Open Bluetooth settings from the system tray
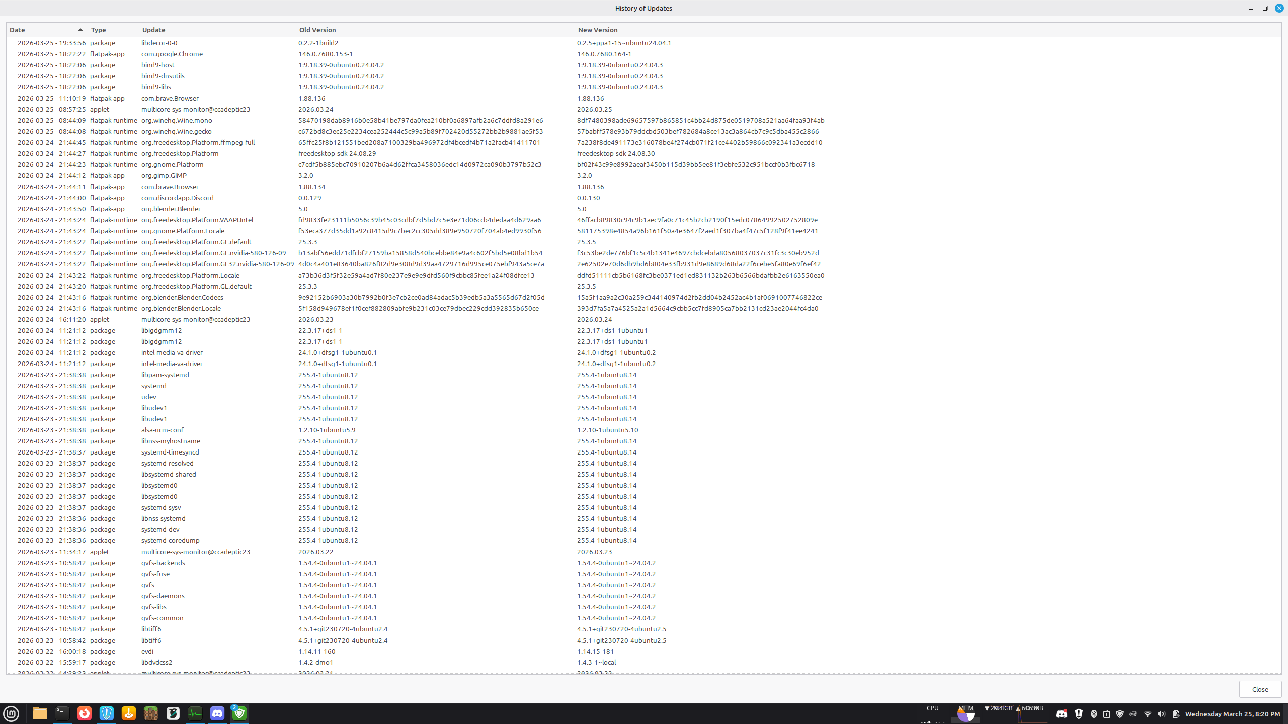This screenshot has width=1288, height=724. click(1094, 713)
